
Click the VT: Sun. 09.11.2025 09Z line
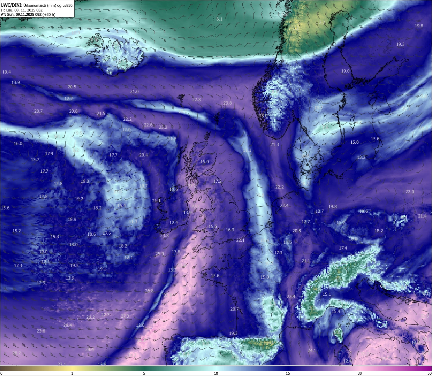pyautogui.click(x=28, y=15)
